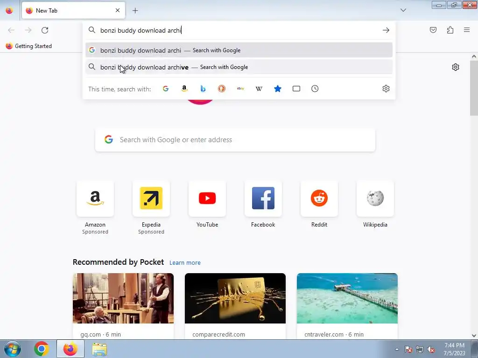This screenshot has height=358, width=478.
Task: Search in Bookmarks star icon
Action: point(278,89)
